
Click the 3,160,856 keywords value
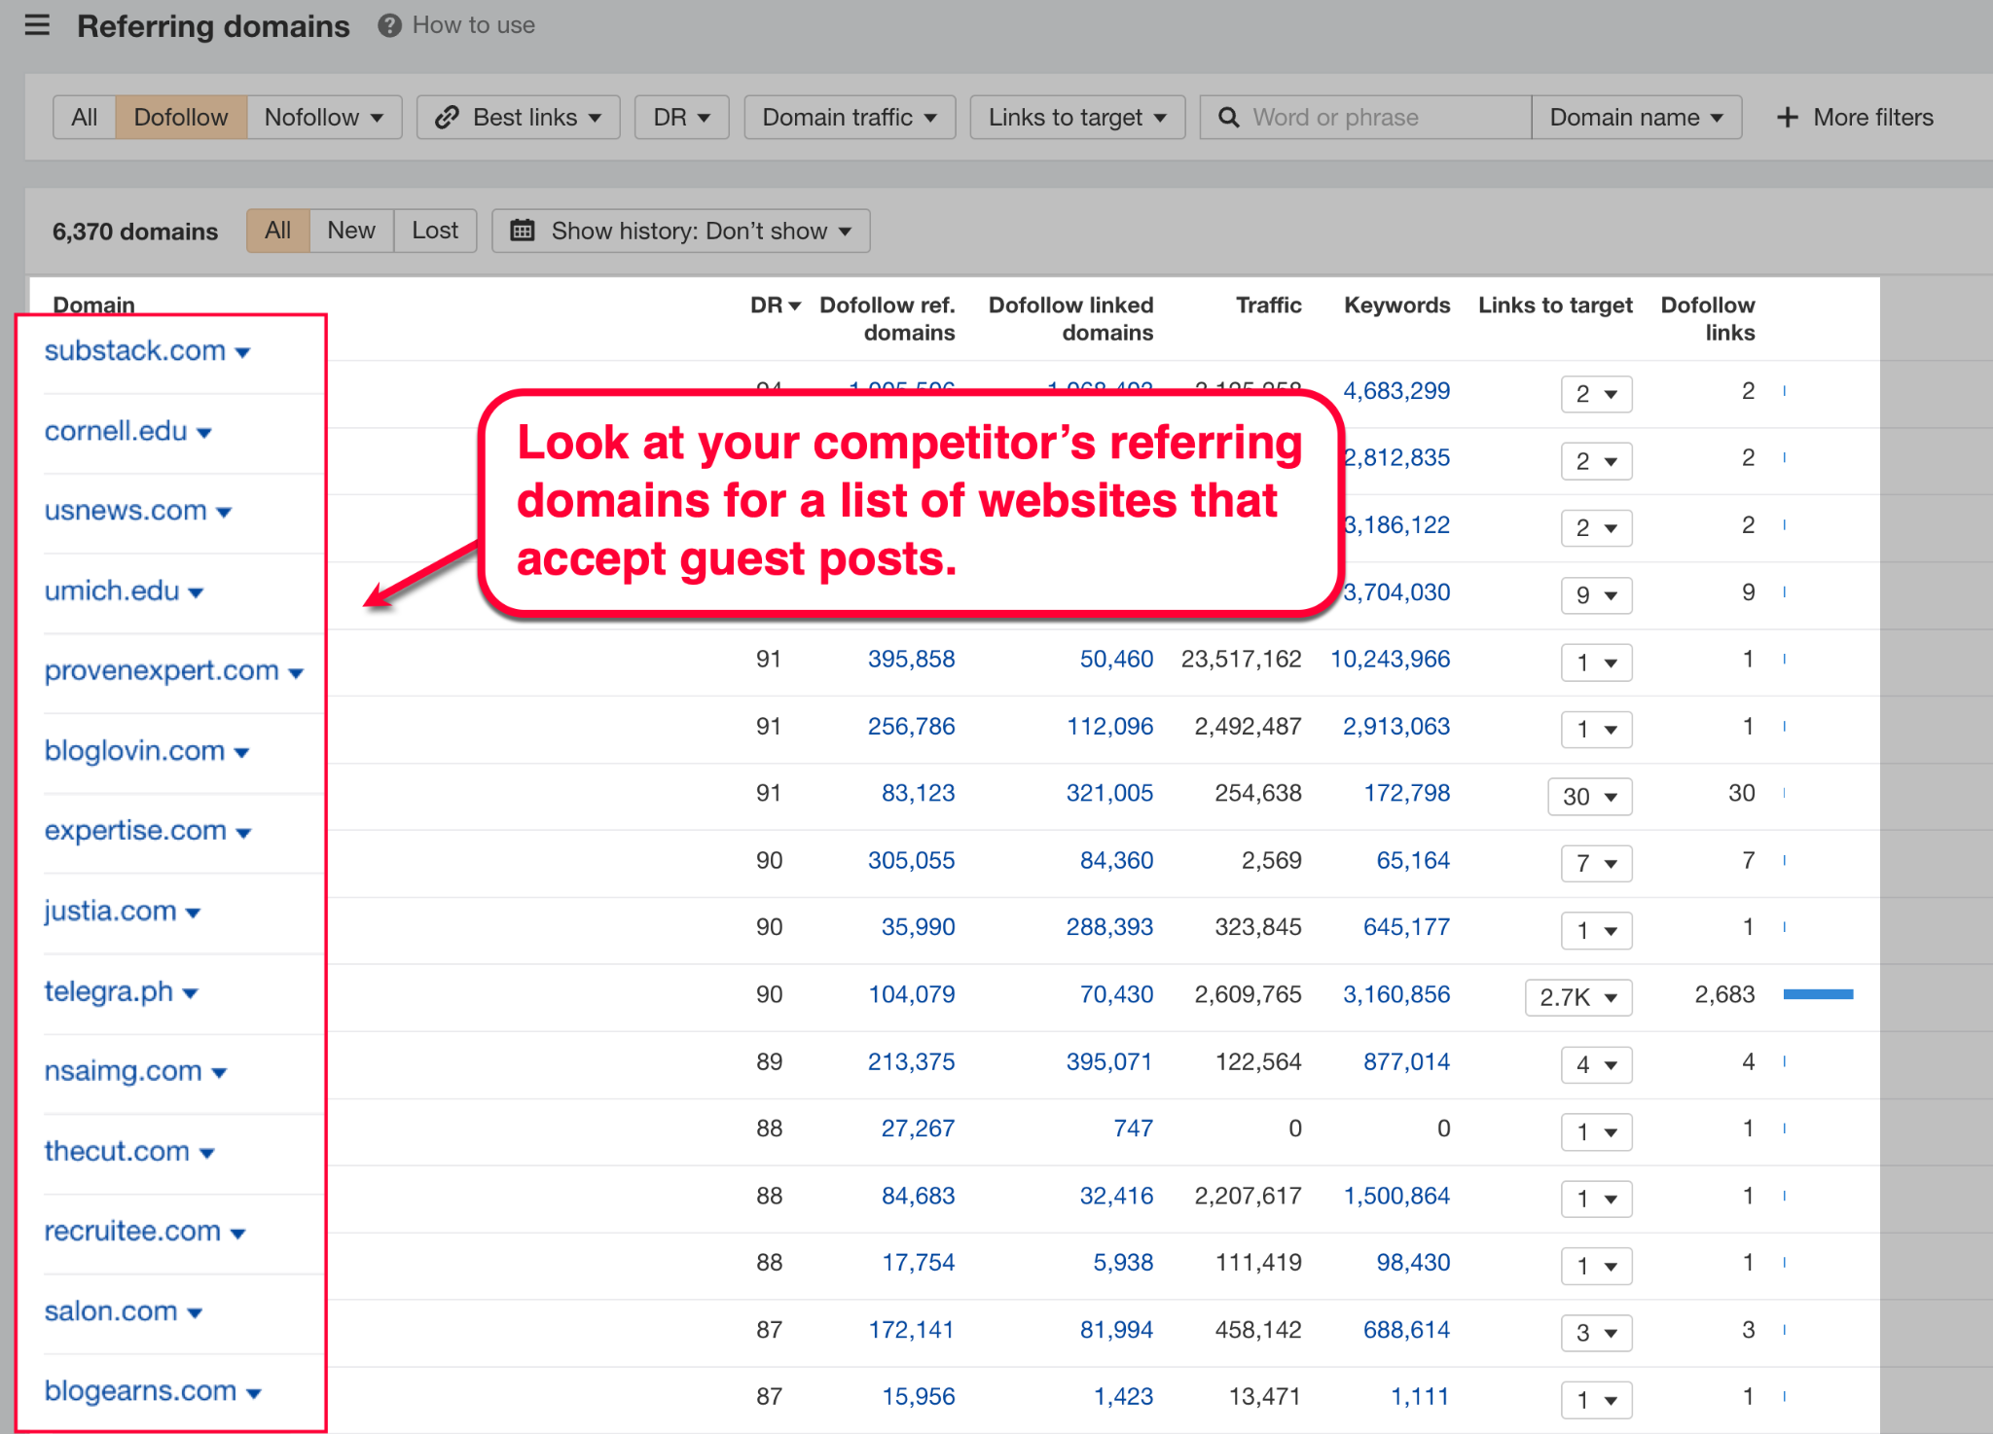click(x=1396, y=995)
